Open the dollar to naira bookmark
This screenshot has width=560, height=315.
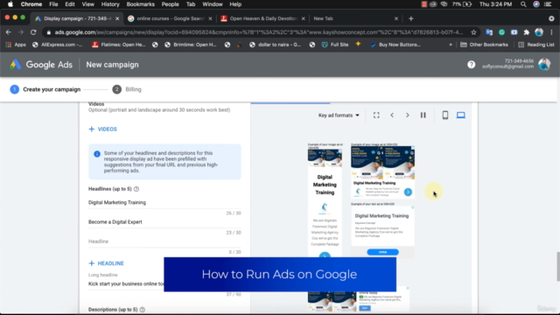[276, 45]
